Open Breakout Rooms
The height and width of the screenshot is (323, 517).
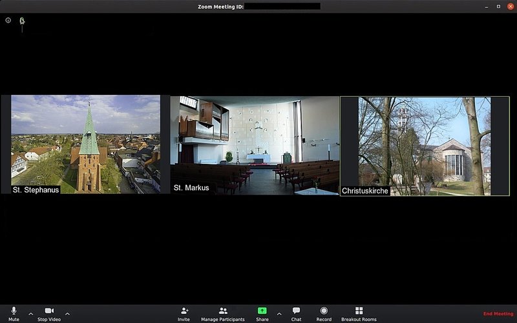359,313
